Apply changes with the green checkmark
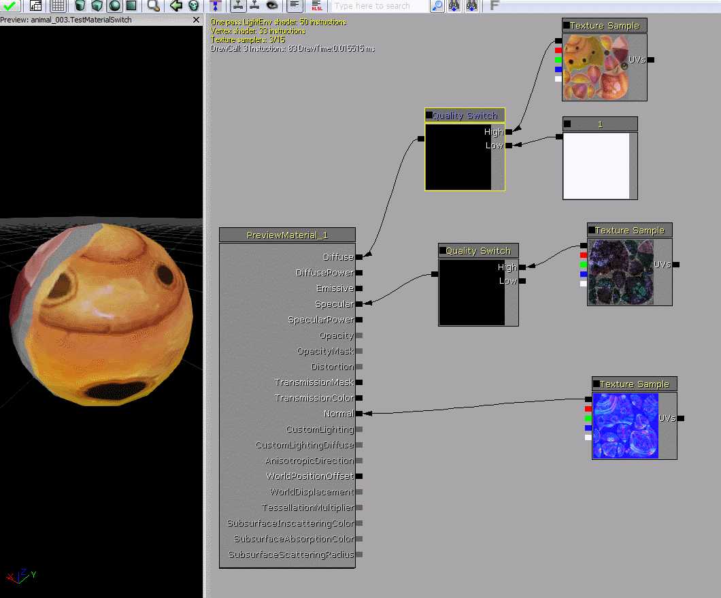The height and width of the screenshot is (598, 721). pyautogui.click(x=10, y=5)
